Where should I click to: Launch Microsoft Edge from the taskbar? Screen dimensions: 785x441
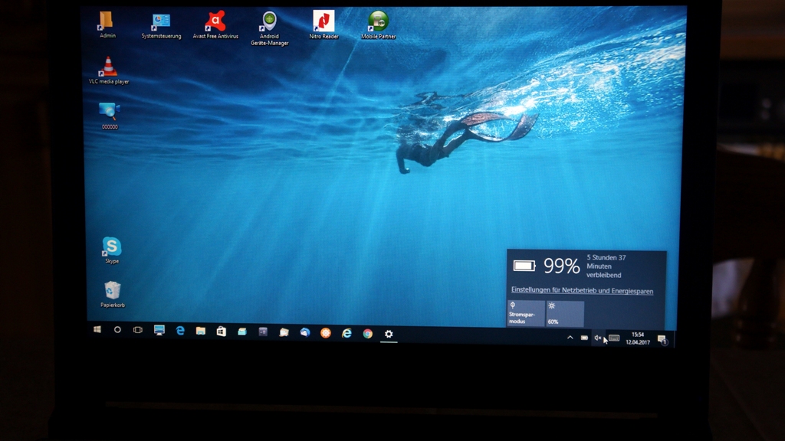(180, 331)
